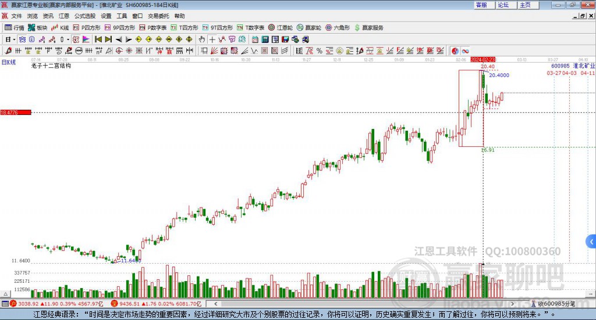Screen dimensions: 596x320
Task: Click the 客服 button in title bar
Action: (x=484, y=5)
